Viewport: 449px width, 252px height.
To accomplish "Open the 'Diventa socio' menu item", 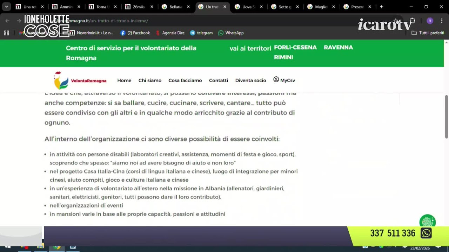I will pyautogui.click(x=250, y=80).
